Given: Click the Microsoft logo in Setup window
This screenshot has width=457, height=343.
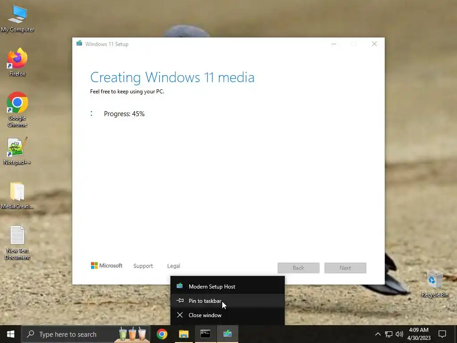Looking at the screenshot, I should click(x=107, y=266).
